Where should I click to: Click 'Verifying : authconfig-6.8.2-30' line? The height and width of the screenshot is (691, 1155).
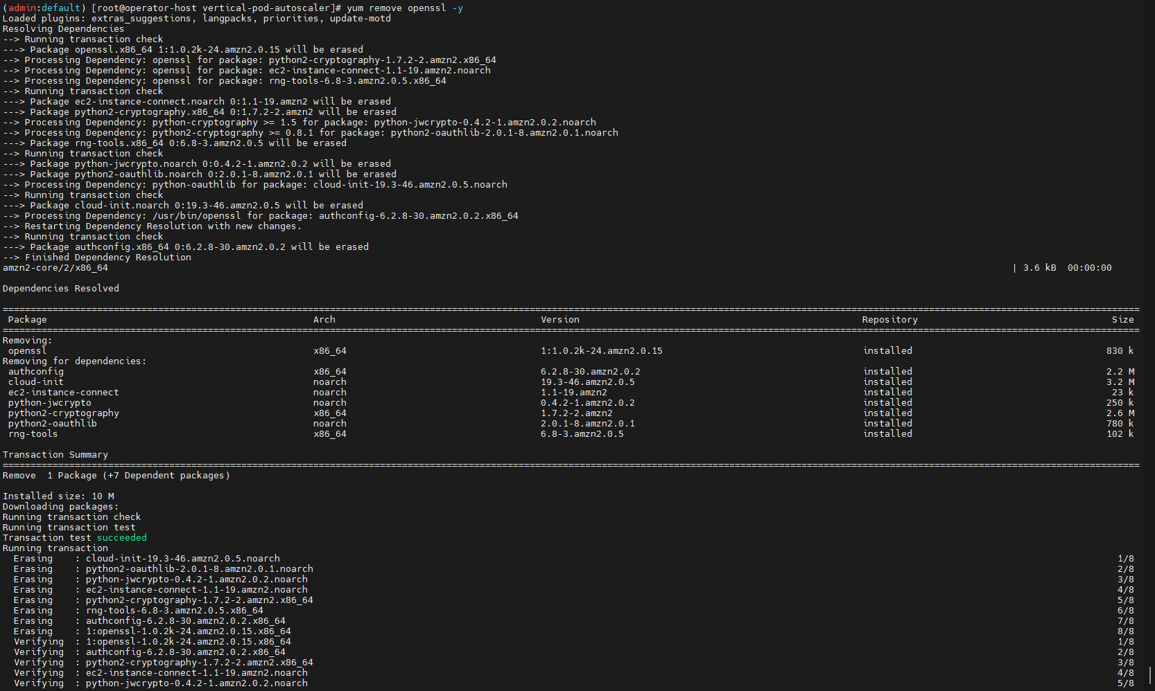[x=150, y=652]
